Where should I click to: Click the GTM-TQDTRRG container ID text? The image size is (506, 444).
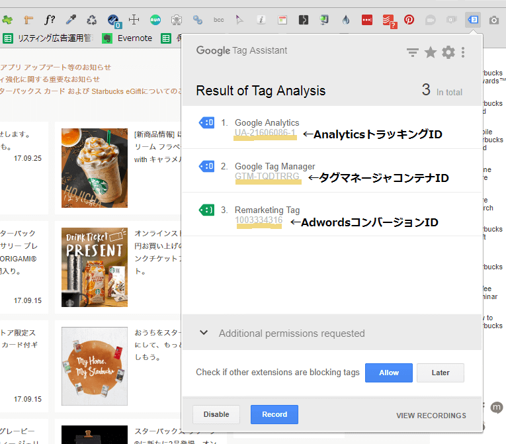pos(267,176)
